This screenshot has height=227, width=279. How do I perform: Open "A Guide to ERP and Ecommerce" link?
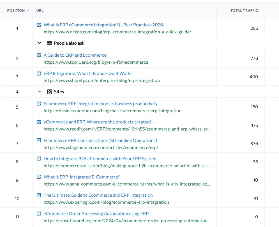click(x=75, y=55)
